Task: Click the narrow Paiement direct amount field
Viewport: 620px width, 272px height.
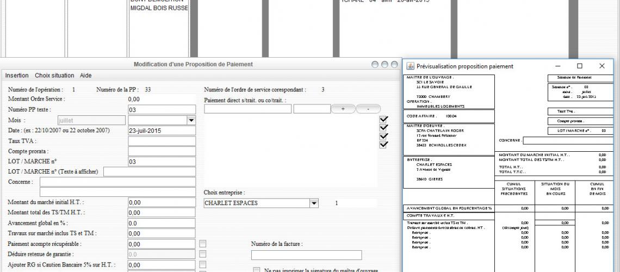Action: tap(312, 109)
